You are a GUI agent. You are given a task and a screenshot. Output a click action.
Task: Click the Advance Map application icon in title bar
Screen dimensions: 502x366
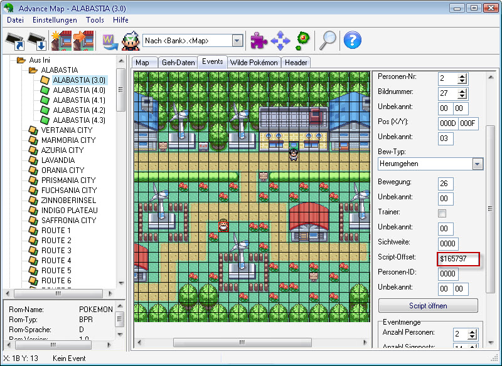[9, 8]
